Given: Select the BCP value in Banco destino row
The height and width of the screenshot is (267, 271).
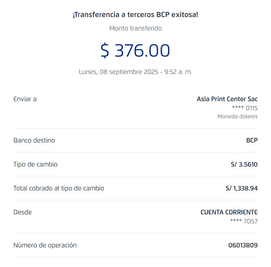Looking at the screenshot, I should (252, 140).
